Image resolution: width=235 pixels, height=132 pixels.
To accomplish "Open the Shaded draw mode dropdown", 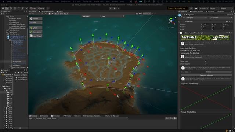I will [36, 14].
